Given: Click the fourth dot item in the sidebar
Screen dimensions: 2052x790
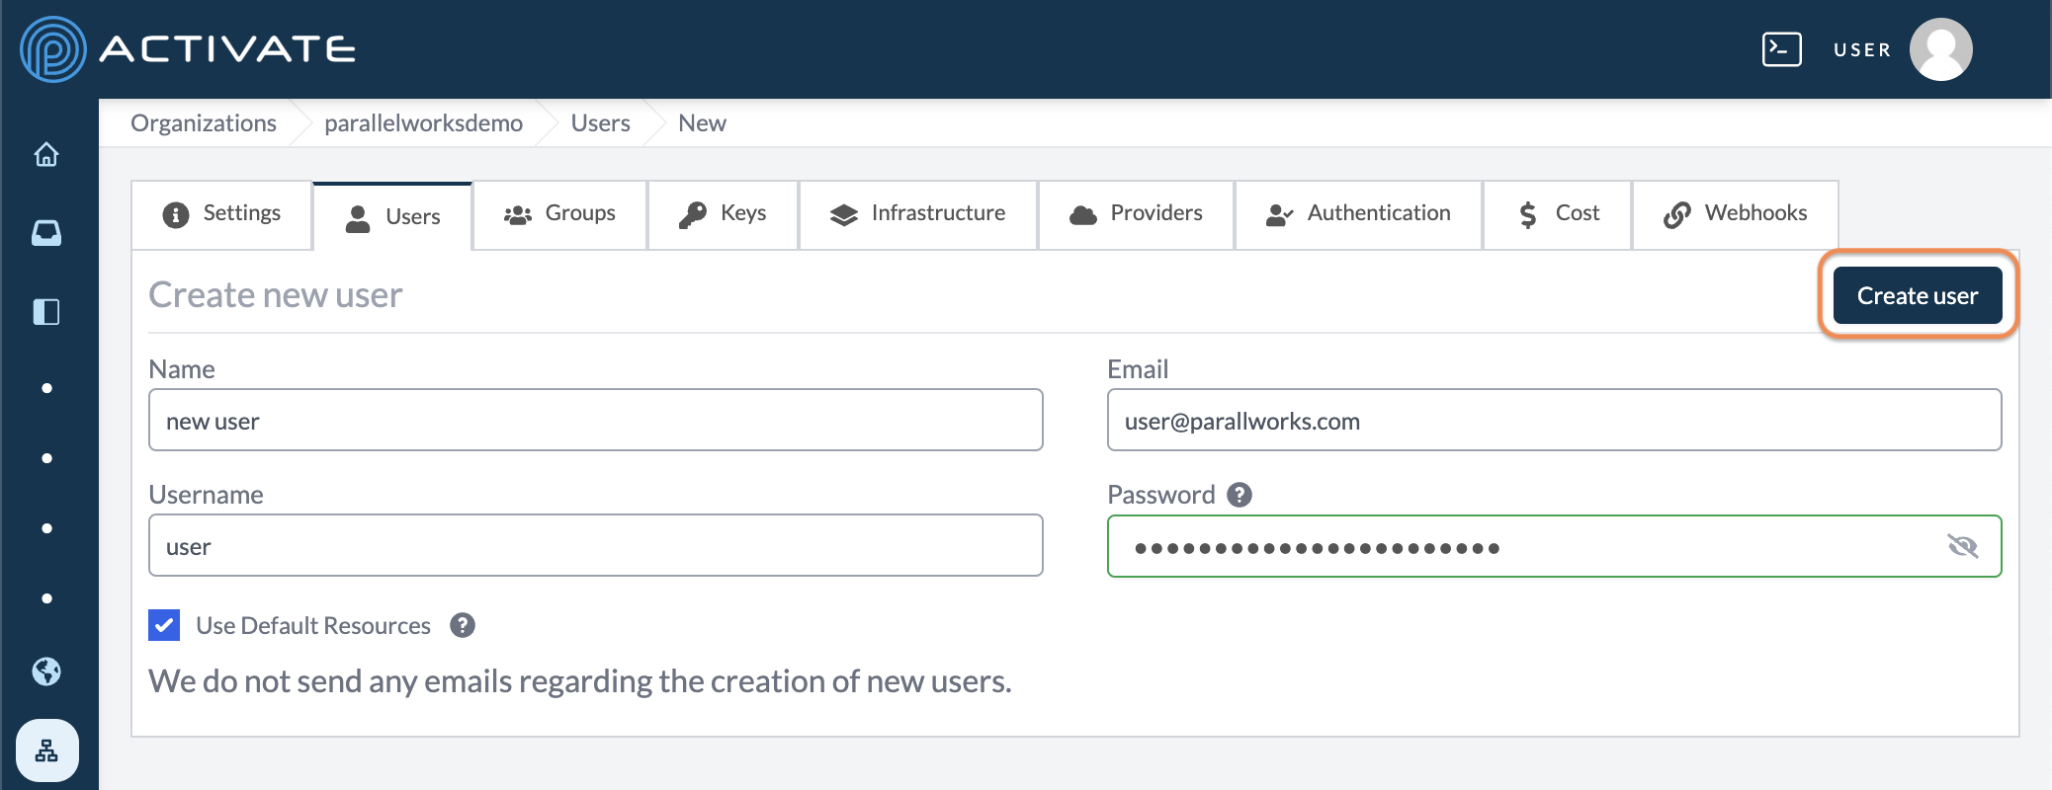Looking at the screenshot, I should pyautogui.click(x=46, y=598).
